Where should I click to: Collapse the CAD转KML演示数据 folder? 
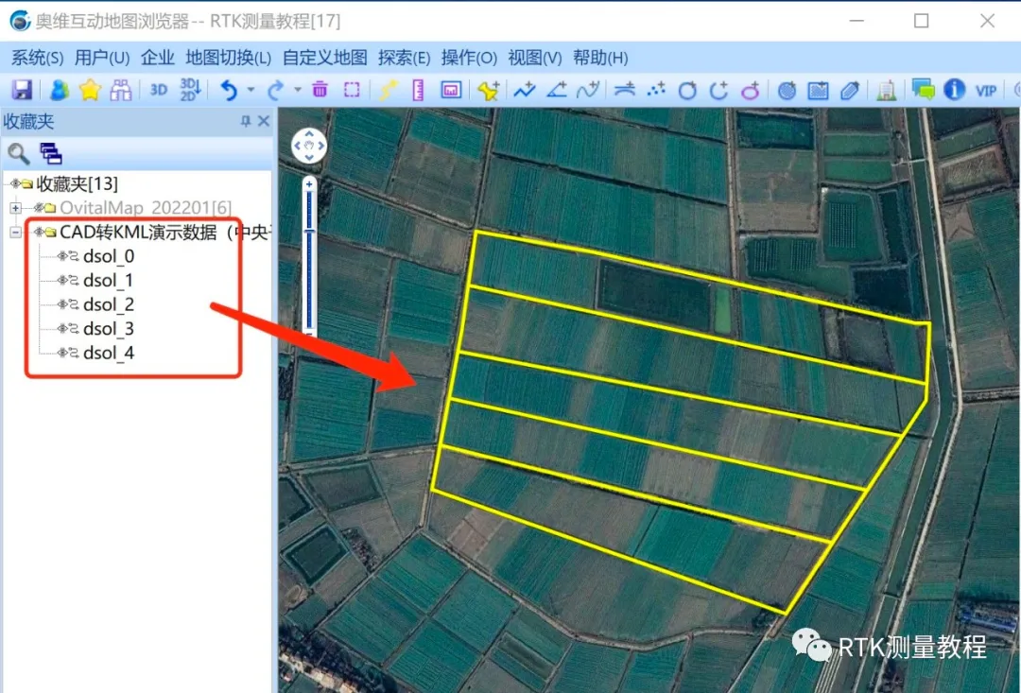[x=15, y=231]
